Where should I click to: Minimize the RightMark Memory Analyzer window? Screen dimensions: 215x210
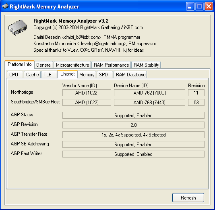point(190,6)
